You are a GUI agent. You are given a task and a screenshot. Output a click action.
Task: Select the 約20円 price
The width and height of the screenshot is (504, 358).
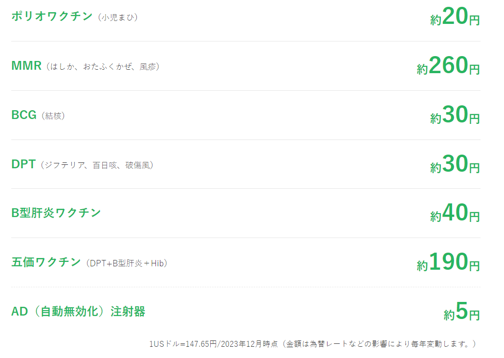[x=455, y=17]
